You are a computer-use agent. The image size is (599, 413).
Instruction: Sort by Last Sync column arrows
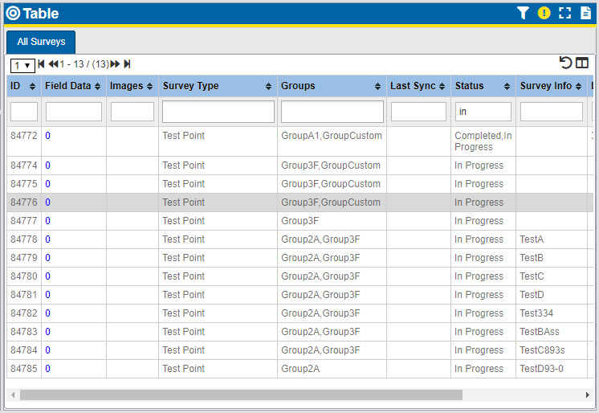[442, 87]
